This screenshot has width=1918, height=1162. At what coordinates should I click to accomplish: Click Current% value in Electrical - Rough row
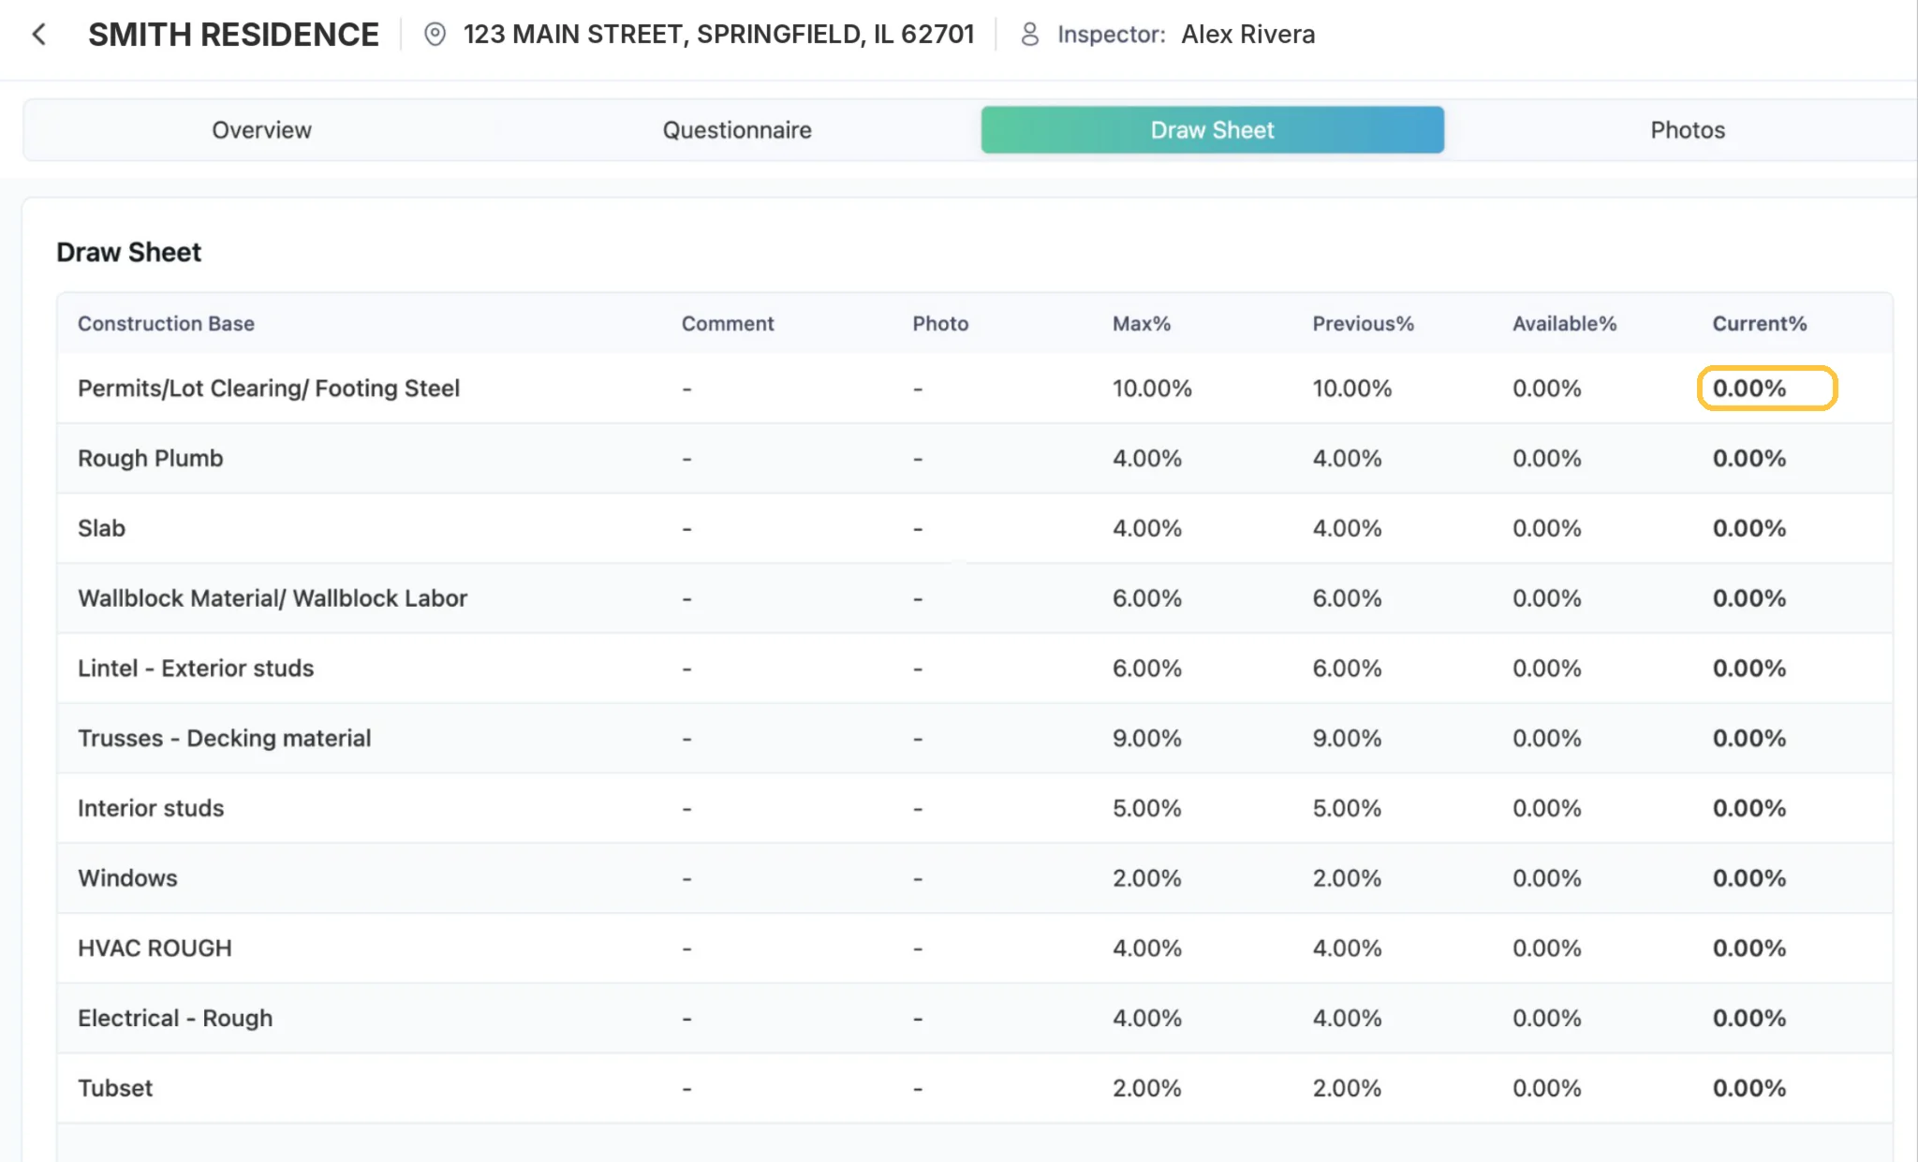click(1749, 1019)
